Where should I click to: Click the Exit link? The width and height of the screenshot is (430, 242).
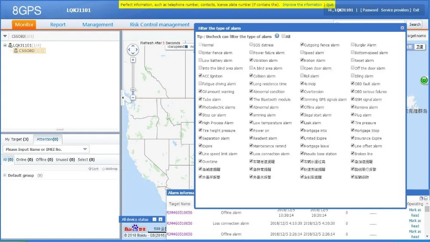point(416,10)
